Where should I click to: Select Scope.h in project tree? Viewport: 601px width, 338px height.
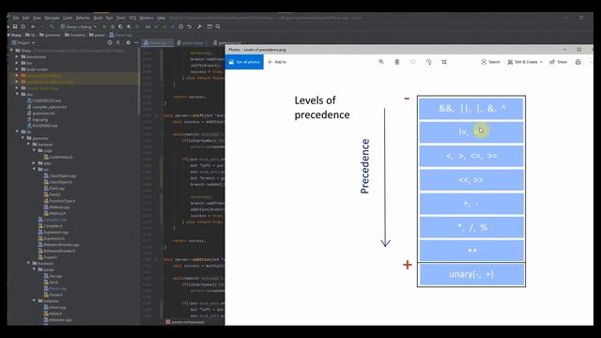[x=48, y=257]
